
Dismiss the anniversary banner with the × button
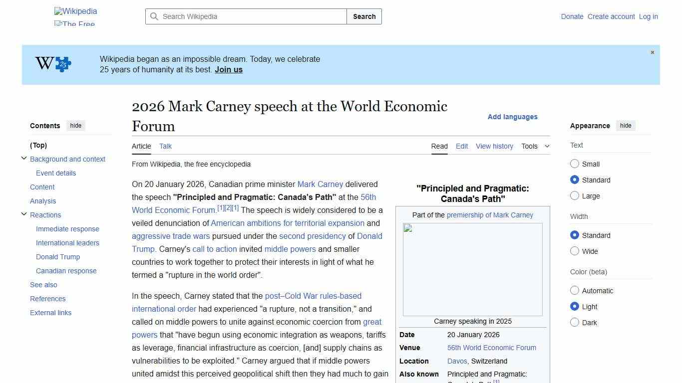point(652,52)
